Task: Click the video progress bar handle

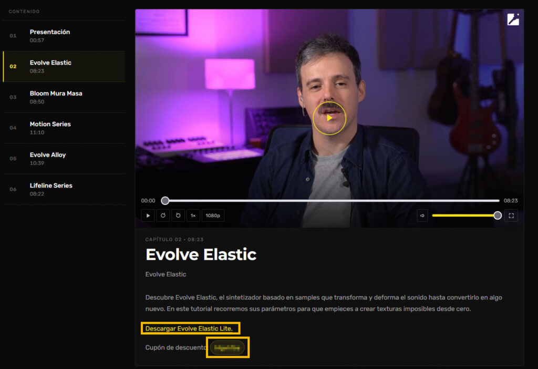Action: click(x=165, y=200)
